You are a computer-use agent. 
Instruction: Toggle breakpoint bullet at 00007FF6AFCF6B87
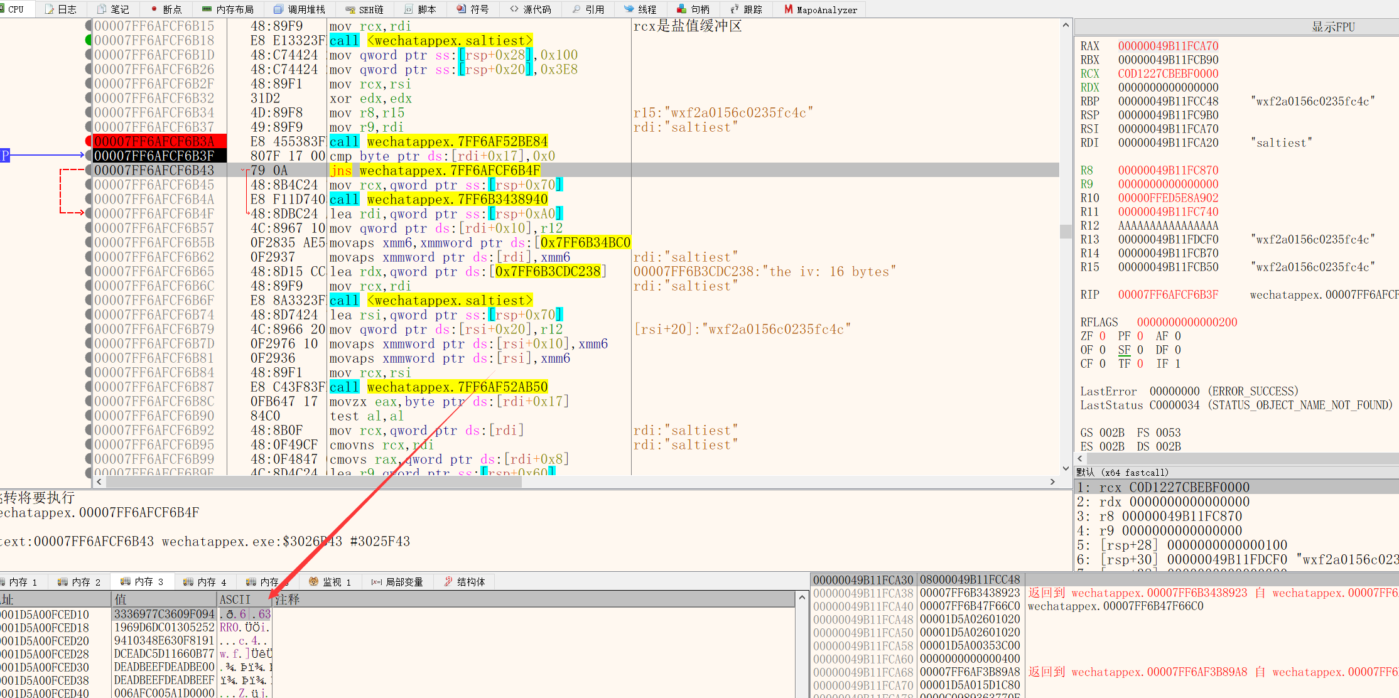pos(89,387)
